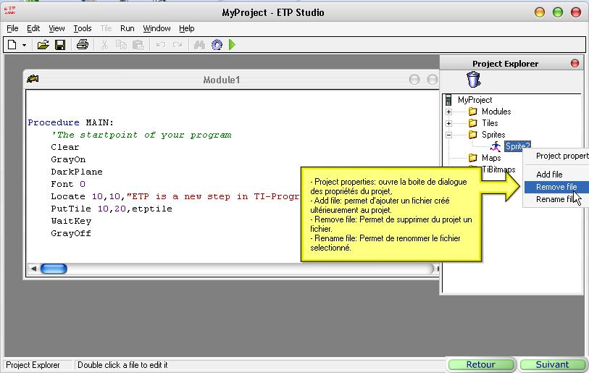Image resolution: width=589 pixels, height=373 pixels.
Task: Click the MyProject calculator icon
Action: pos(448,100)
